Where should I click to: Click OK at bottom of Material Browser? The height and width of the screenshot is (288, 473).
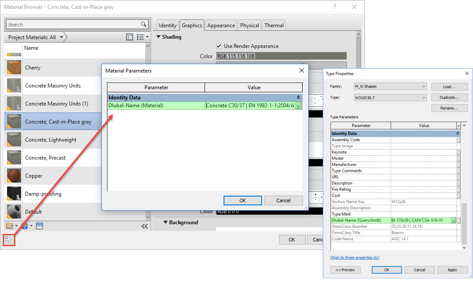tap(292, 240)
